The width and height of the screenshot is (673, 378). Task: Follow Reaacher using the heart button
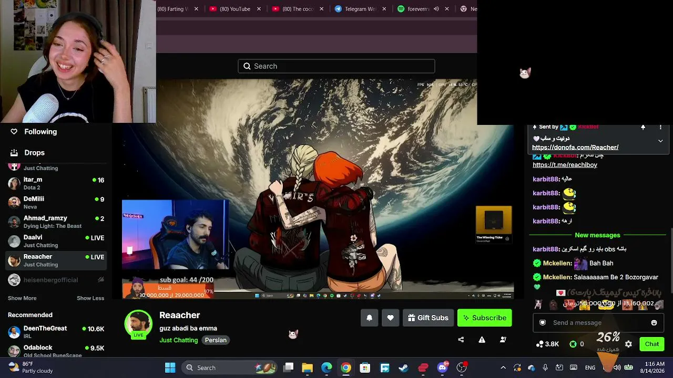point(390,318)
